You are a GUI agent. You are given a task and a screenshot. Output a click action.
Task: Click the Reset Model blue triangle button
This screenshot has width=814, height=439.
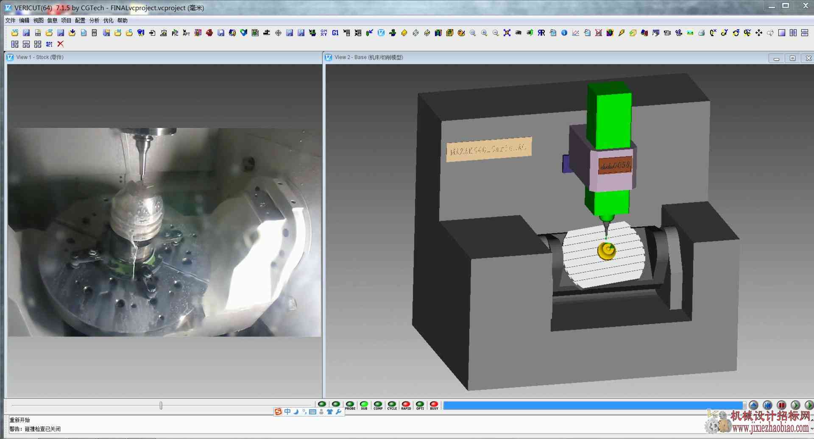click(x=753, y=405)
